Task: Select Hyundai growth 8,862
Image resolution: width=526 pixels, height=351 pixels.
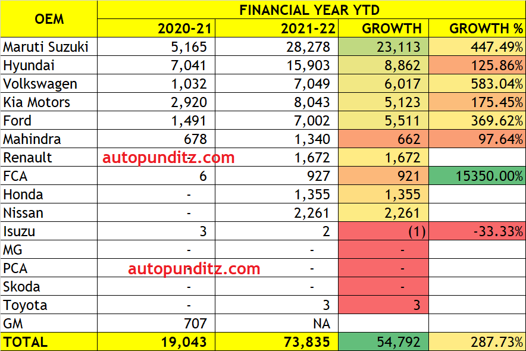Action: [x=383, y=65]
